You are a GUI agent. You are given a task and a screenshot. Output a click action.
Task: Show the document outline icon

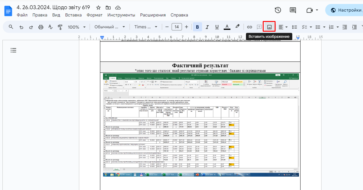point(13,50)
